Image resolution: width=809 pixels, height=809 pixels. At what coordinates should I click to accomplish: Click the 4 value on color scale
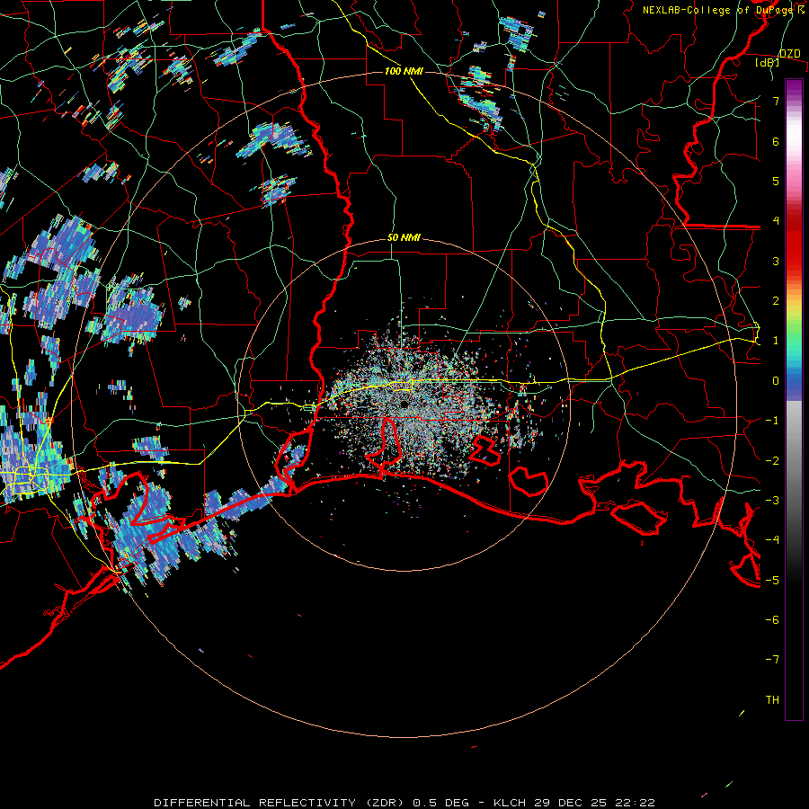(776, 221)
